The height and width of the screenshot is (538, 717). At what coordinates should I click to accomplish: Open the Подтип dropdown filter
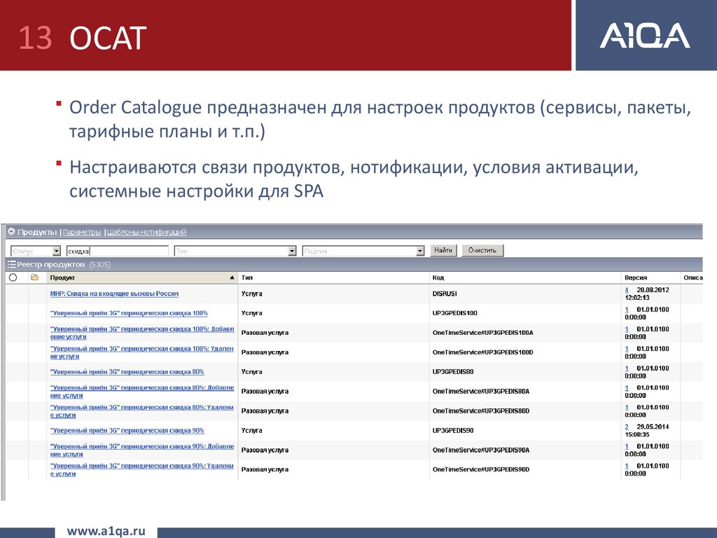[x=420, y=251]
